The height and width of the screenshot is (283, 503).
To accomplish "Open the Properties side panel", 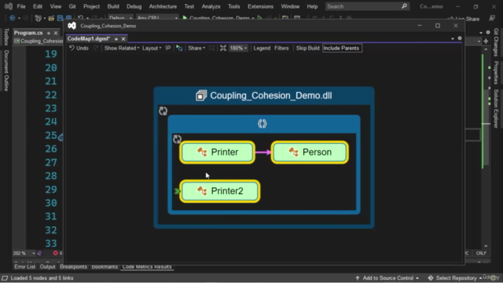I will 496,72.
